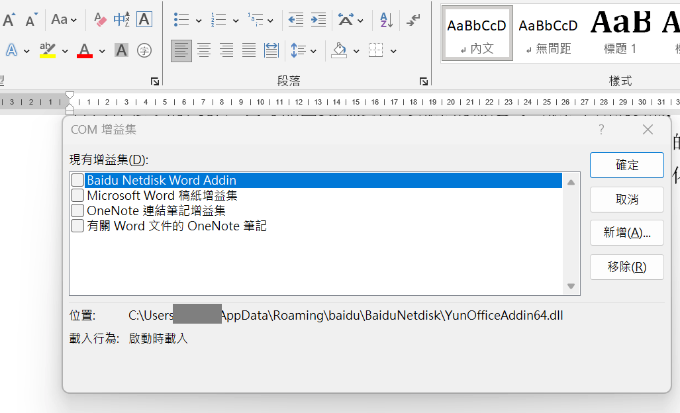This screenshot has height=413, width=680.
Task: Open numbering library dropdown arrow
Action: pos(236,21)
